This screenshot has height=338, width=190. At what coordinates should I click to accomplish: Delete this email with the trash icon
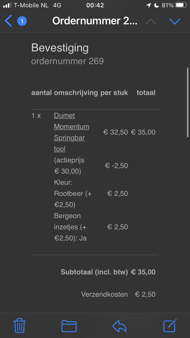coord(20,326)
